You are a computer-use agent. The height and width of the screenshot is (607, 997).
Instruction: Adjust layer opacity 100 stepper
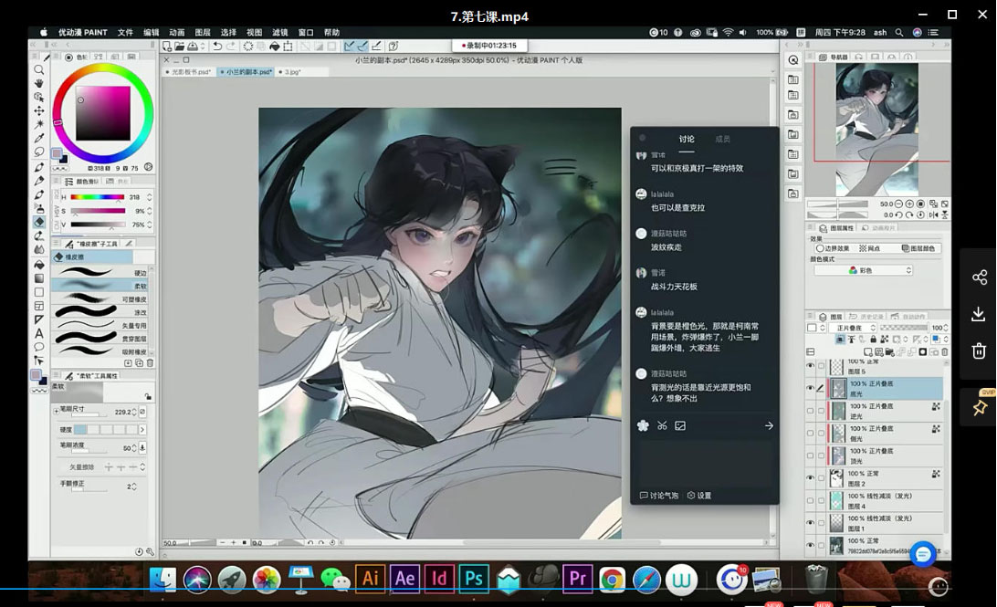pyautogui.click(x=946, y=328)
